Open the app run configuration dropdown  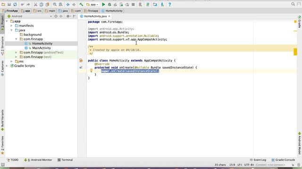92,4
